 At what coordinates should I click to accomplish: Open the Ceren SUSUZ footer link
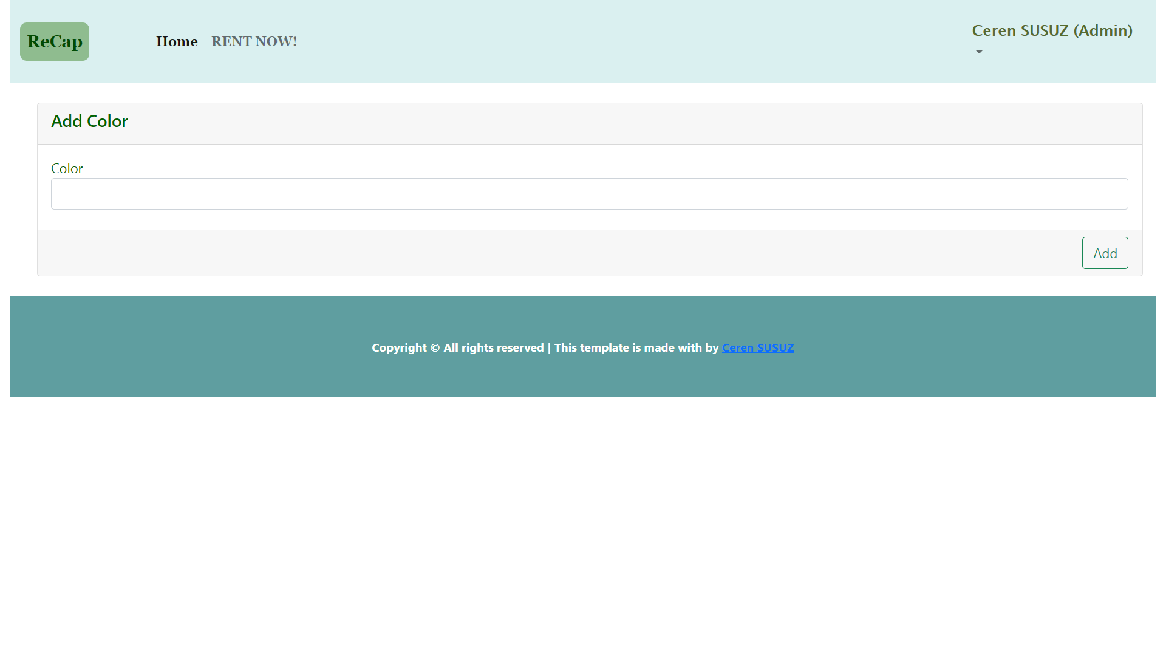coord(757,347)
